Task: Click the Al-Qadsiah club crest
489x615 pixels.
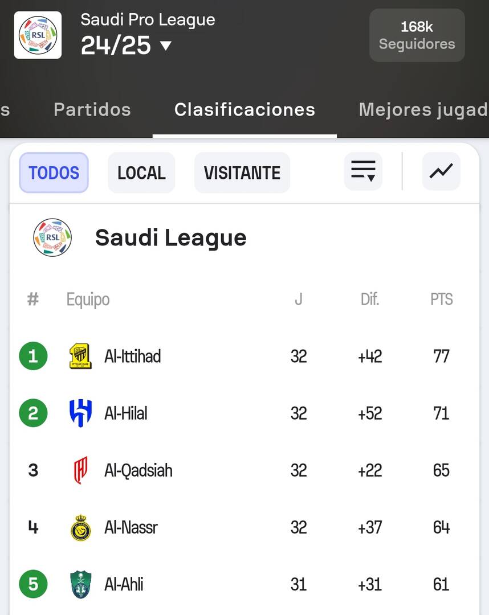Action: (80, 470)
